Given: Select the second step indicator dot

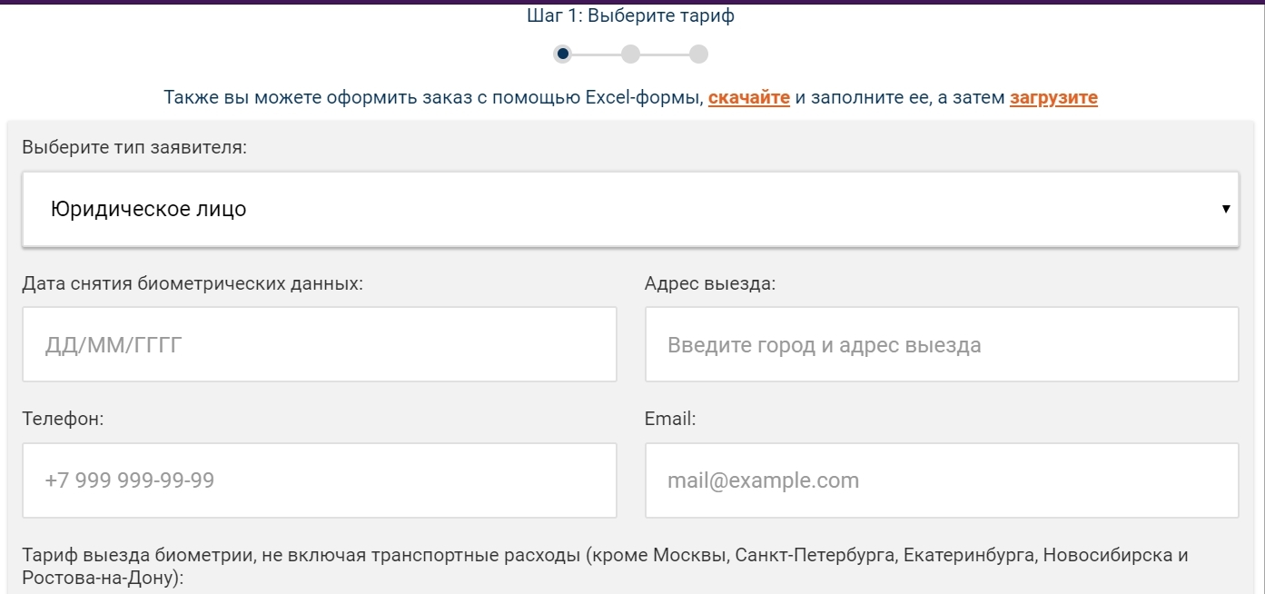Looking at the screenshot, I should (x=630, y=54).
